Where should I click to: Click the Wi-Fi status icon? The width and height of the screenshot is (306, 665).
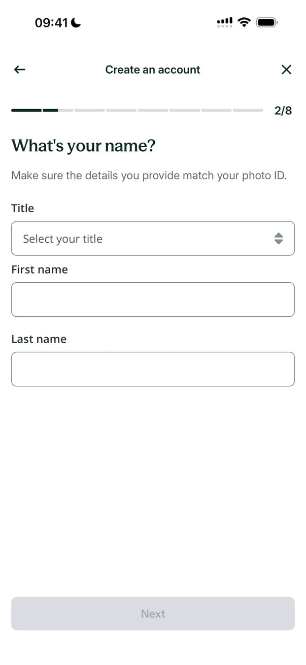point(245,22)
